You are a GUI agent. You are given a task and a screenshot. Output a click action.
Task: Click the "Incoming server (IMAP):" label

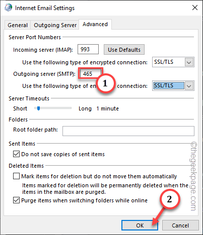point(43,50)
